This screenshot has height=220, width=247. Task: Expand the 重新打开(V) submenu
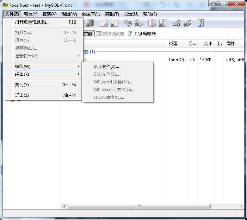(x=43, y=56)
